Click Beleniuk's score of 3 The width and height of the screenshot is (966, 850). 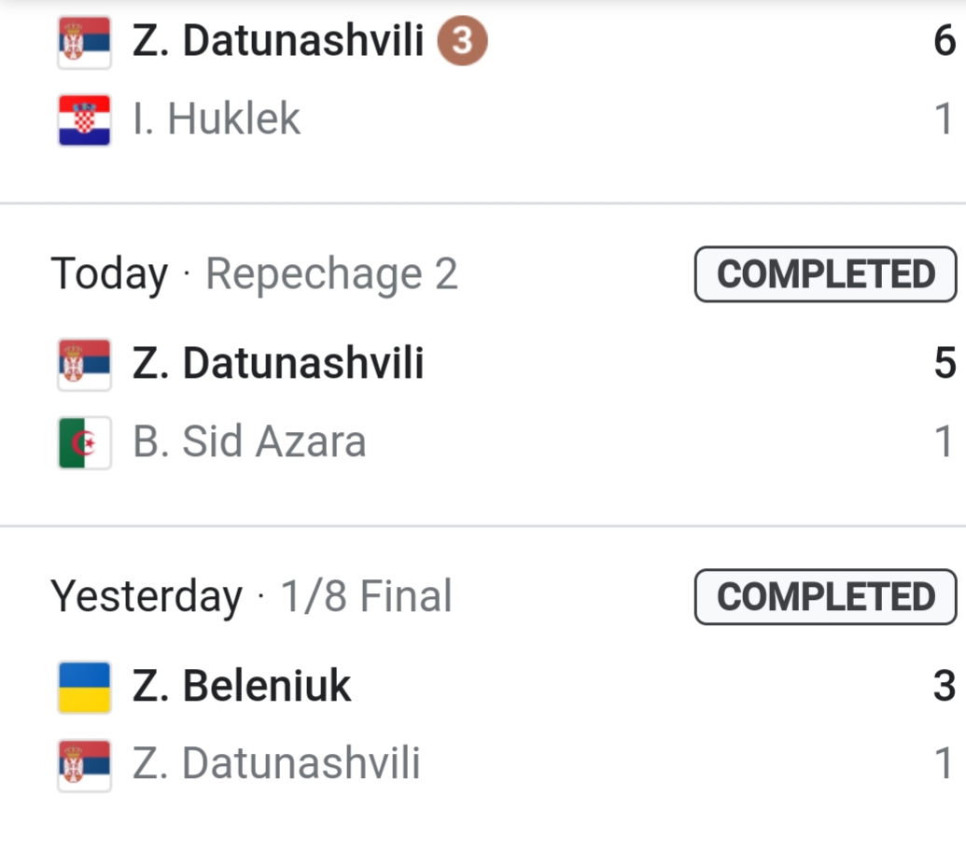944,687
